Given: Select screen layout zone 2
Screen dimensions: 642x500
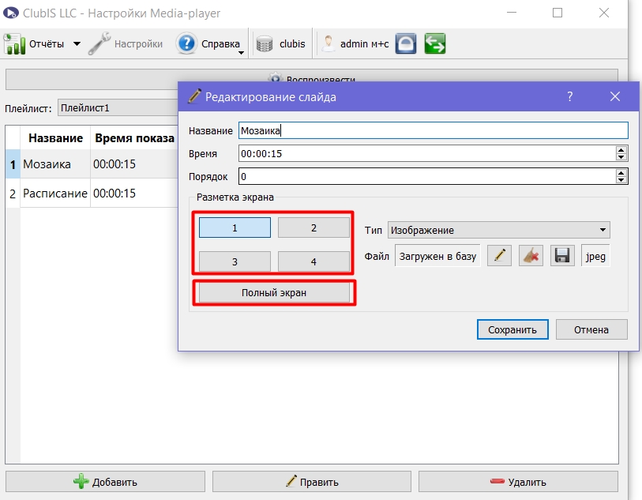Looking at the screenshot, I should tap(313, 227).
